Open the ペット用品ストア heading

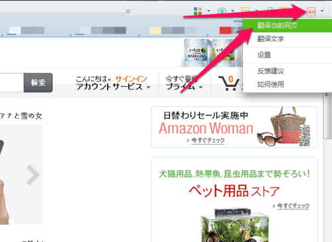point(234,191)
